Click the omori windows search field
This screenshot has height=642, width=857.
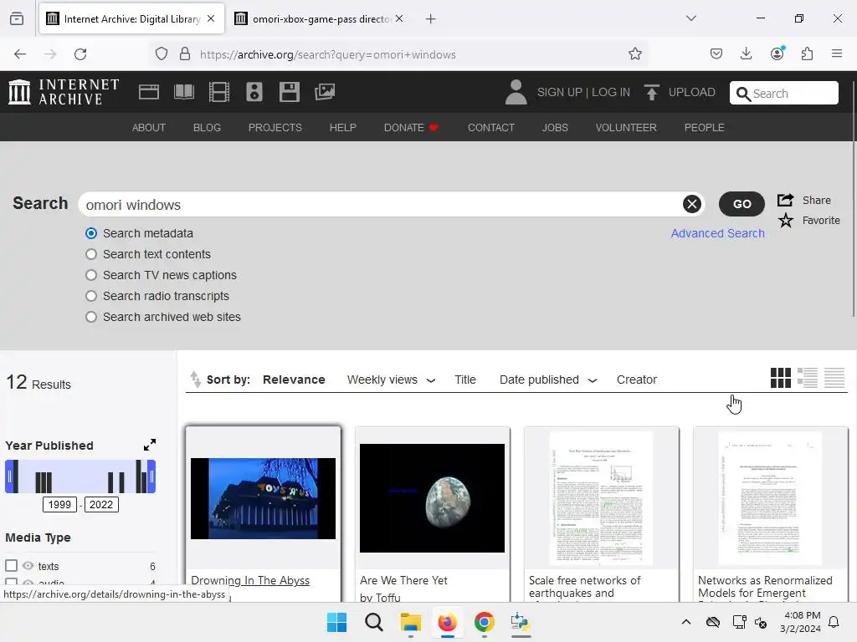(382, 204)
